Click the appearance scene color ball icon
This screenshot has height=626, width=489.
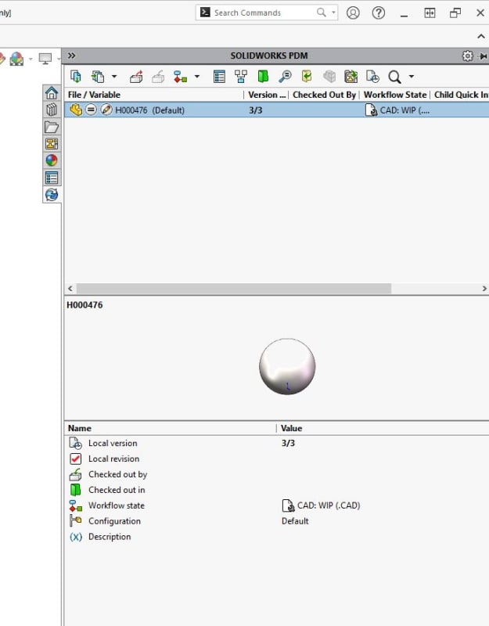16,59
